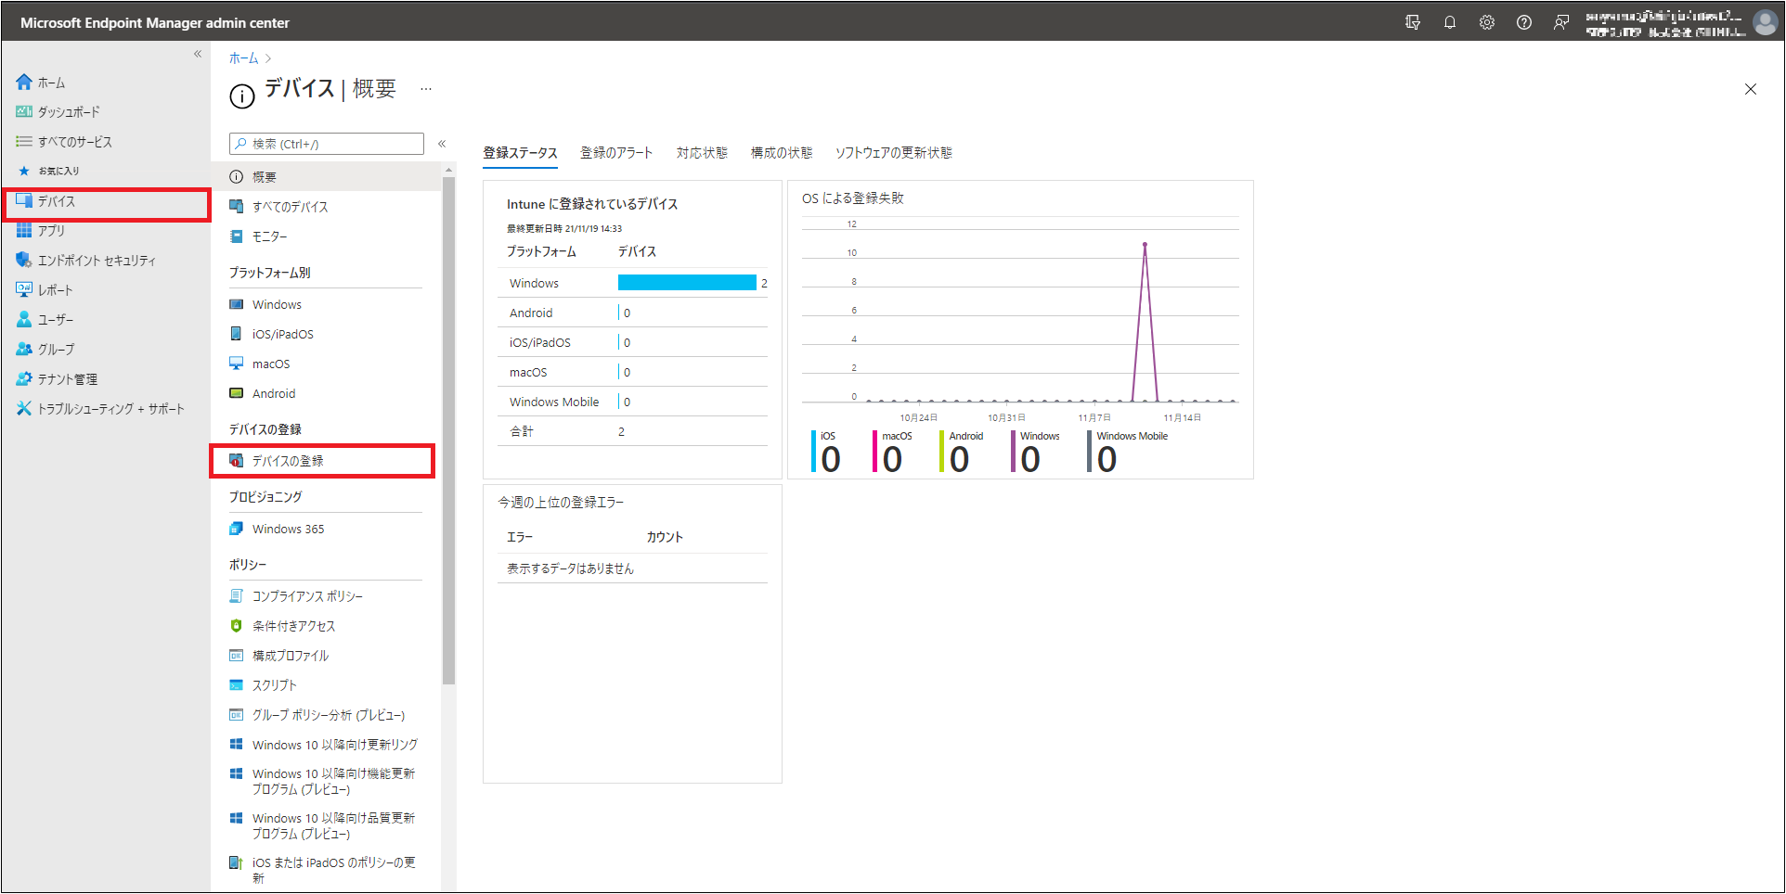Open the directory and subscription filter icon

[x=1413, y=22]
